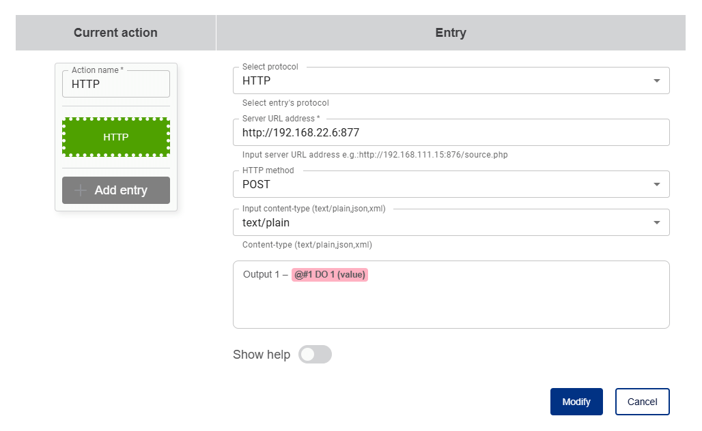Image resolution: width=702 pixels, height=431 pixels.
Task: Select the green HTTP entry block
Action: 116,137
